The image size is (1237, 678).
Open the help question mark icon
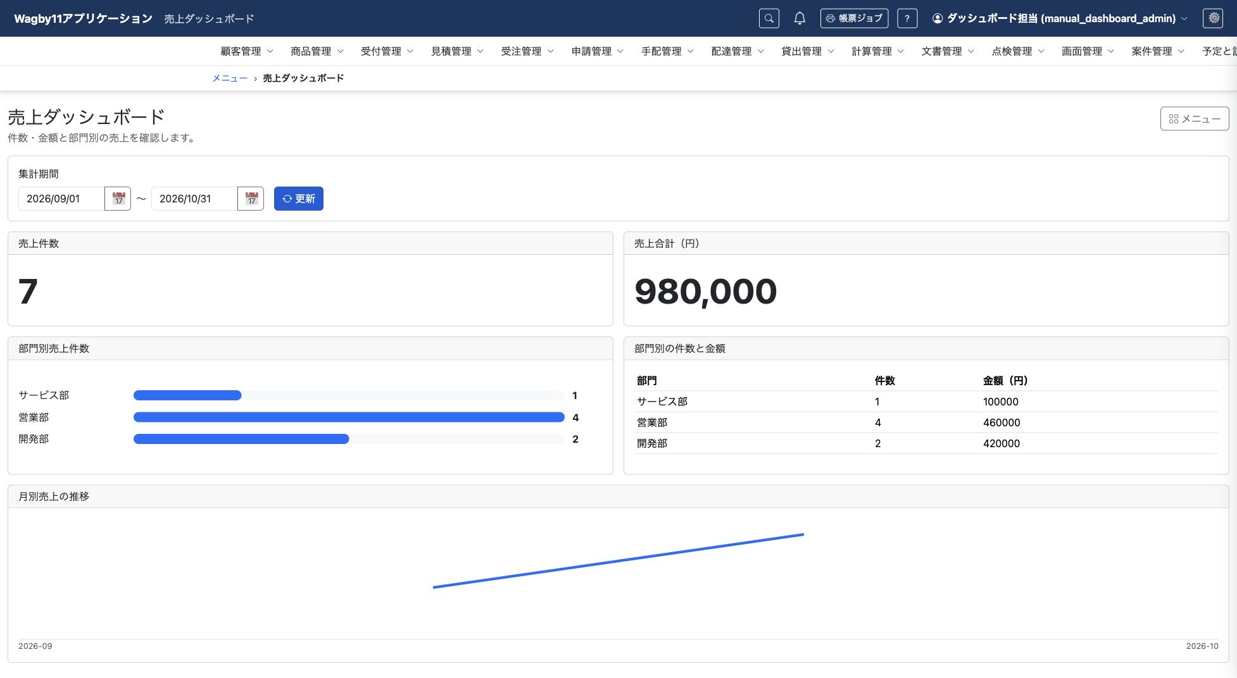click(907, 18)
